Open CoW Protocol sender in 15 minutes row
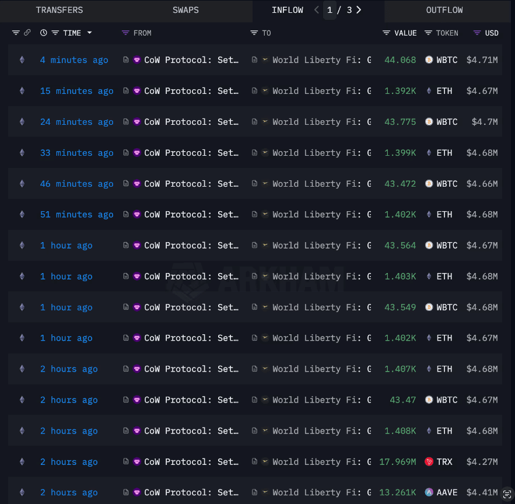The width and height of the screenshot is (515, 504). coord(191,91)
